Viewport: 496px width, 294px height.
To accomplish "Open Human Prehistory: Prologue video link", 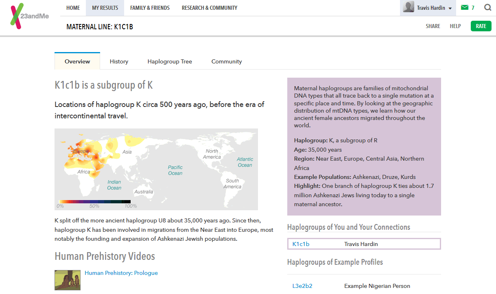I will [121, 273].
